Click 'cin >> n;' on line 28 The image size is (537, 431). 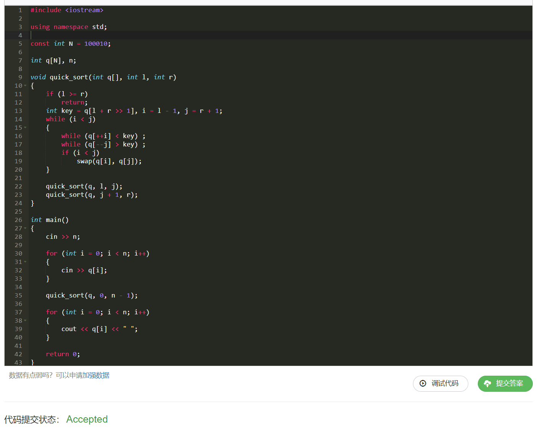pos(63,236)
